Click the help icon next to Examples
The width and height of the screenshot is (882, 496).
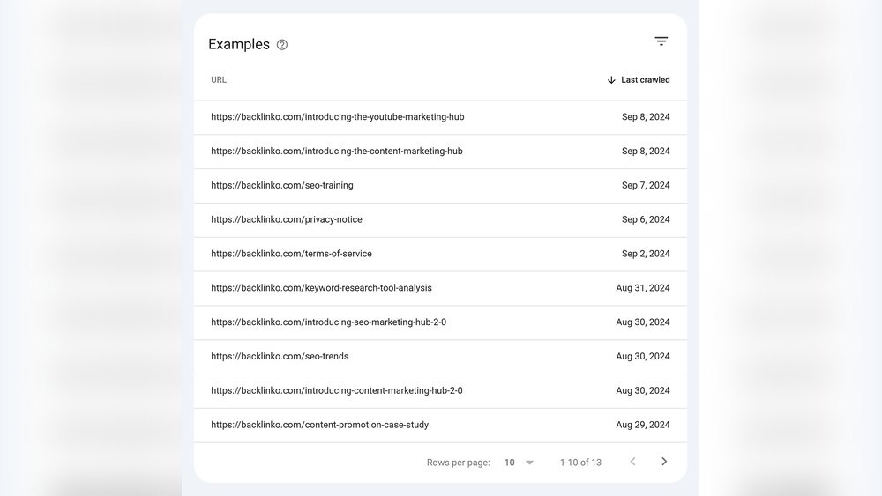pos(282,45)
